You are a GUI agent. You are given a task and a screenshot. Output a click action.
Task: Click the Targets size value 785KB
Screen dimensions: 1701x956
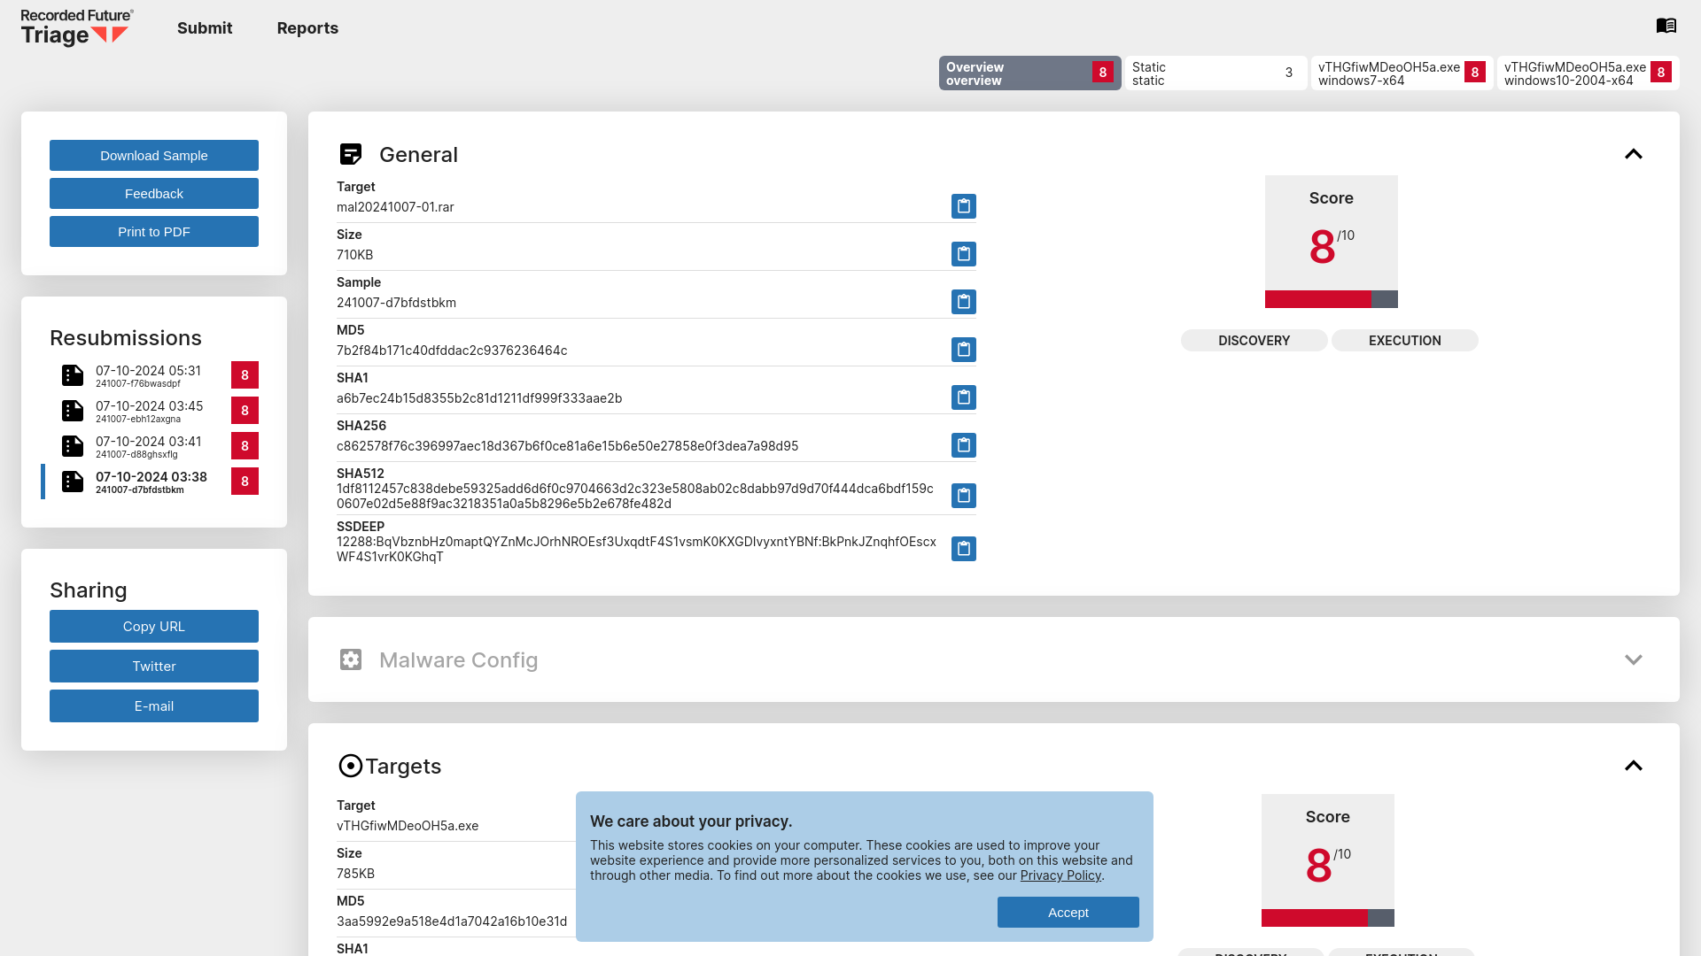point(355,874)
